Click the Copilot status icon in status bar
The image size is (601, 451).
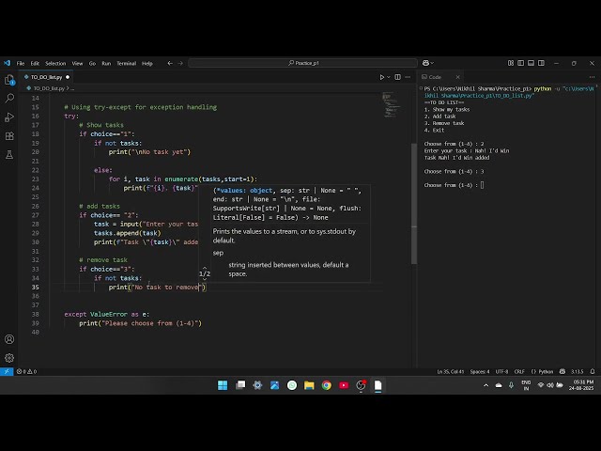(x=562, y=371)
